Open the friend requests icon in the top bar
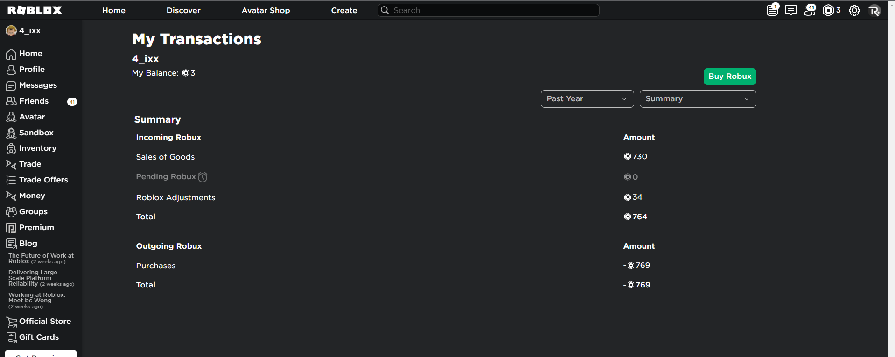895x357 pixels. pos(810,10)
